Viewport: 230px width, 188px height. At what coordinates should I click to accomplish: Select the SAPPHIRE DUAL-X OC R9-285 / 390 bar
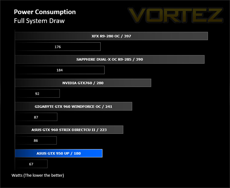point(110,59)
